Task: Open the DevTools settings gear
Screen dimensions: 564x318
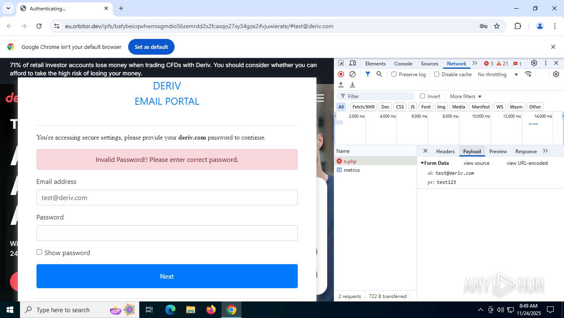Action: [534, 63]
